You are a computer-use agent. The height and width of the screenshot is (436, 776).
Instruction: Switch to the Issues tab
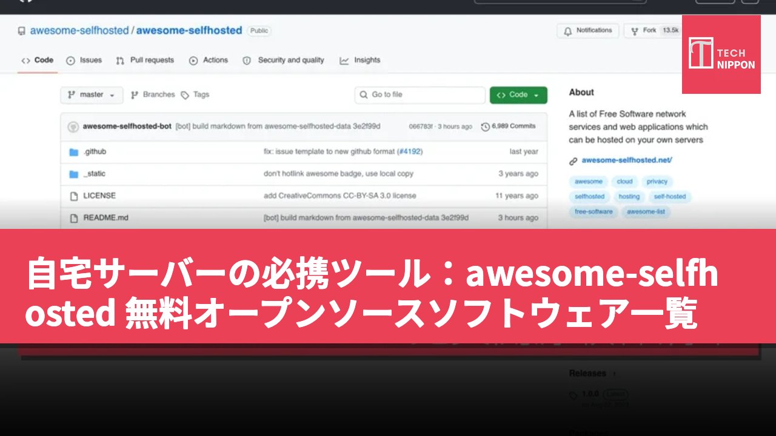(84, 61)
